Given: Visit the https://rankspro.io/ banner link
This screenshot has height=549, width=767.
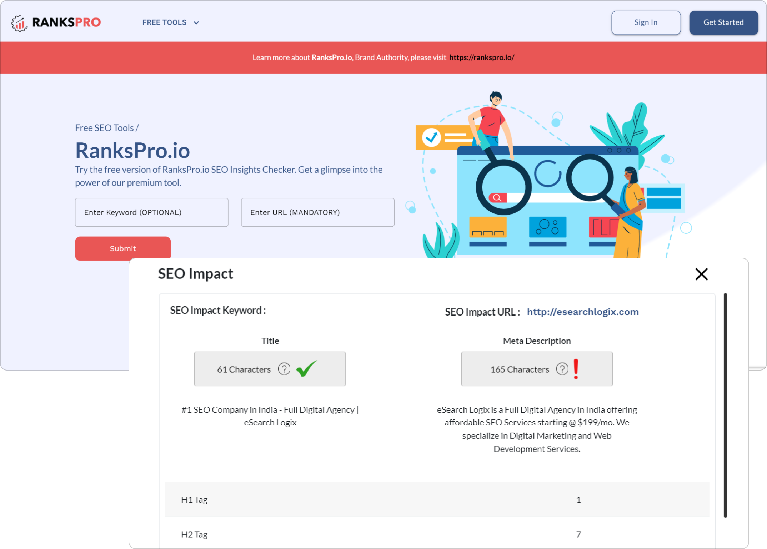Looking at the screenshot, I should 482,57.
